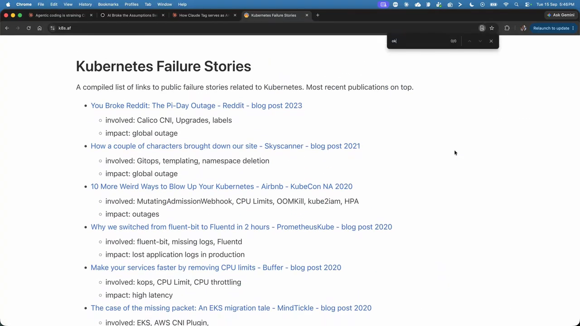
Task: Go to previous find match arrow
Action: (469, 41)
